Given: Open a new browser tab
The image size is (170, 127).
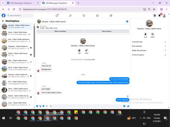Looking at the screenshot, I should tap(78, 3).
